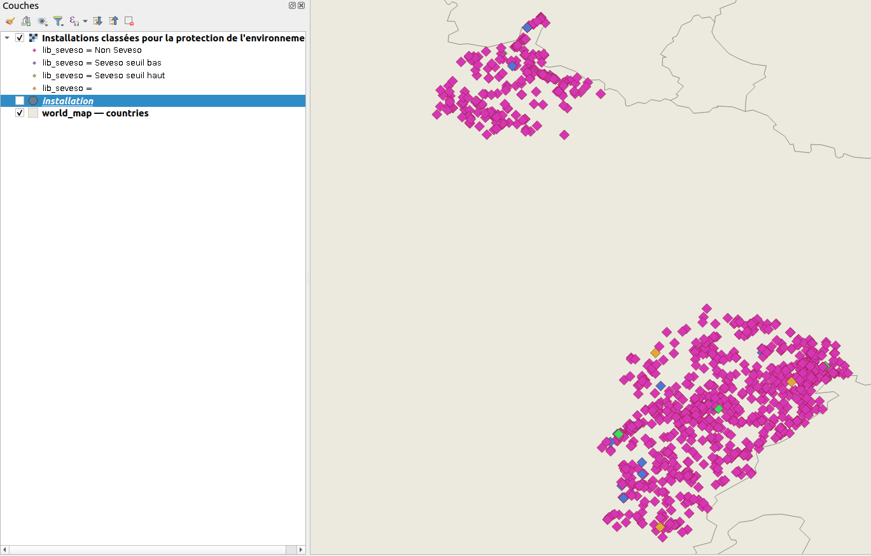871x556 pixels.
Task: Collapse all layers in the panel
Action: (x=113, y=20)
